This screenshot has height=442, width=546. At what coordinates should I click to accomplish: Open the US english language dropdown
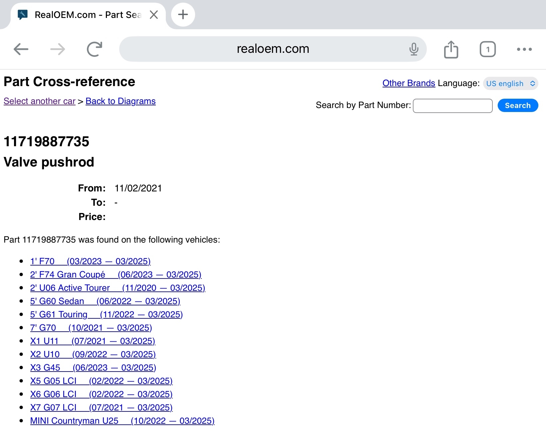(510, 83)
